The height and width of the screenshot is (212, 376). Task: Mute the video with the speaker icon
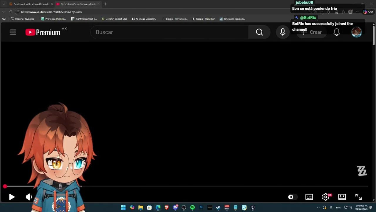tap(29, 197)
